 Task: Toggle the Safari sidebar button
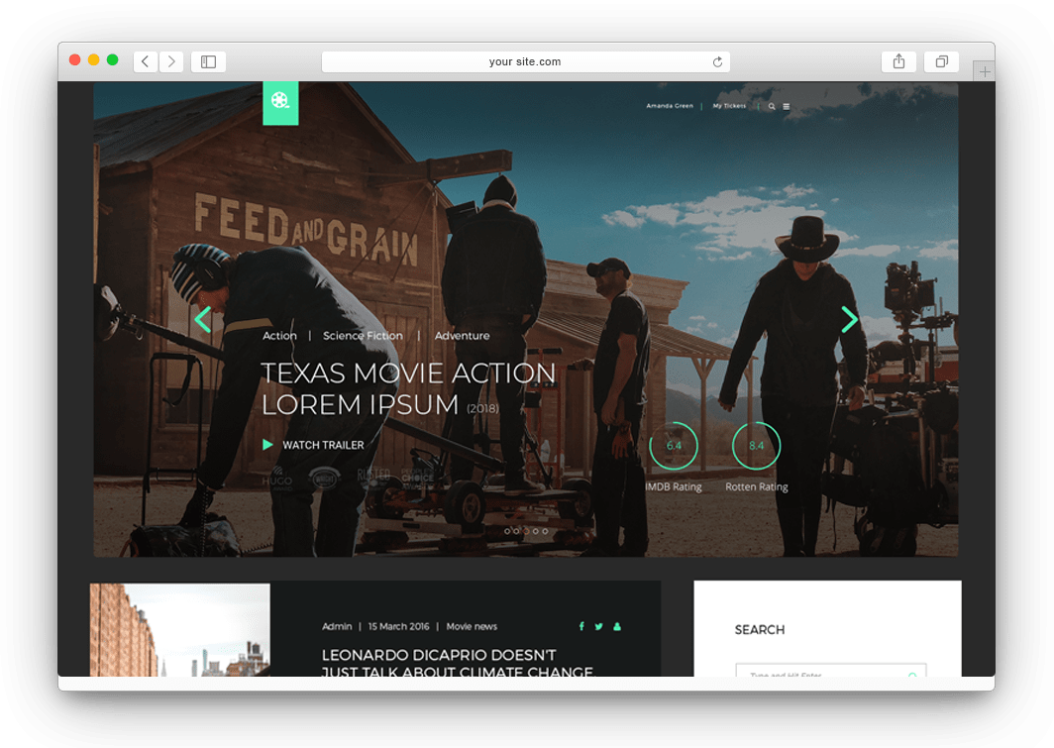(x=208, y=61)
